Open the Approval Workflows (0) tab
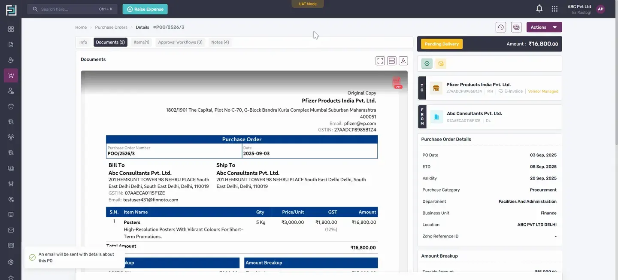Viewport: 618px width, 280px height. point(180,42)
